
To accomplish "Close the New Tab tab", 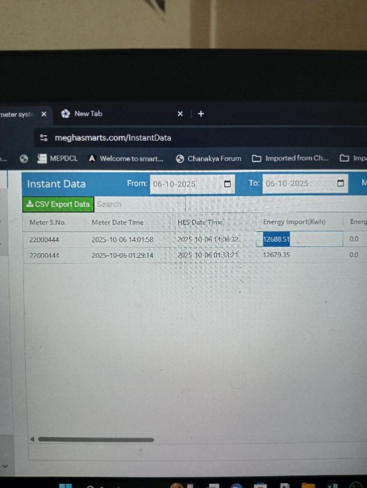I will [x=180, y=114].
